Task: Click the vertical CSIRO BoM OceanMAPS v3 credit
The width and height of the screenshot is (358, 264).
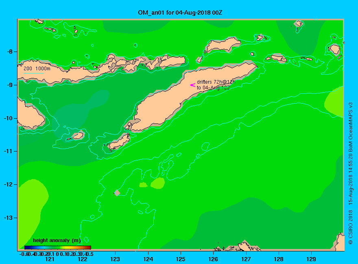Action: click(x=350, y=173)
